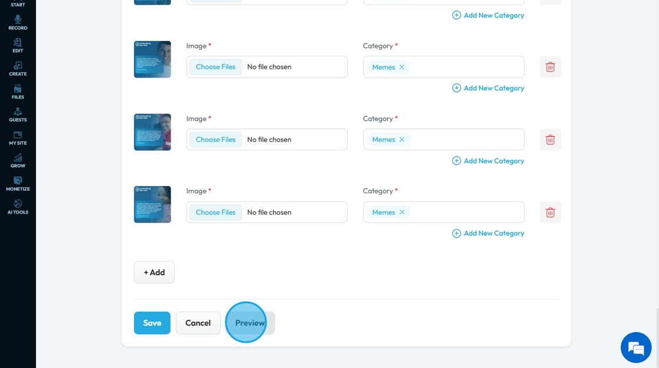
Task: Remove Memes tag from first visible image row
Action: pyautogui.click(x=402, y=67)
